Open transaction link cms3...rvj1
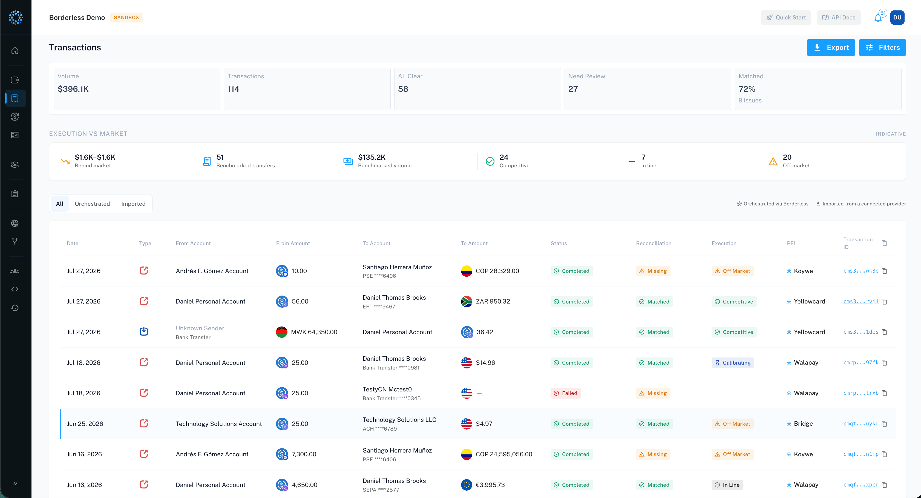 [x=860, y=302]
